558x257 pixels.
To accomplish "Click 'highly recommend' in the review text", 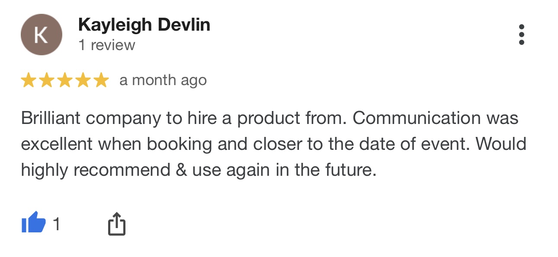I will click(95, 170).
